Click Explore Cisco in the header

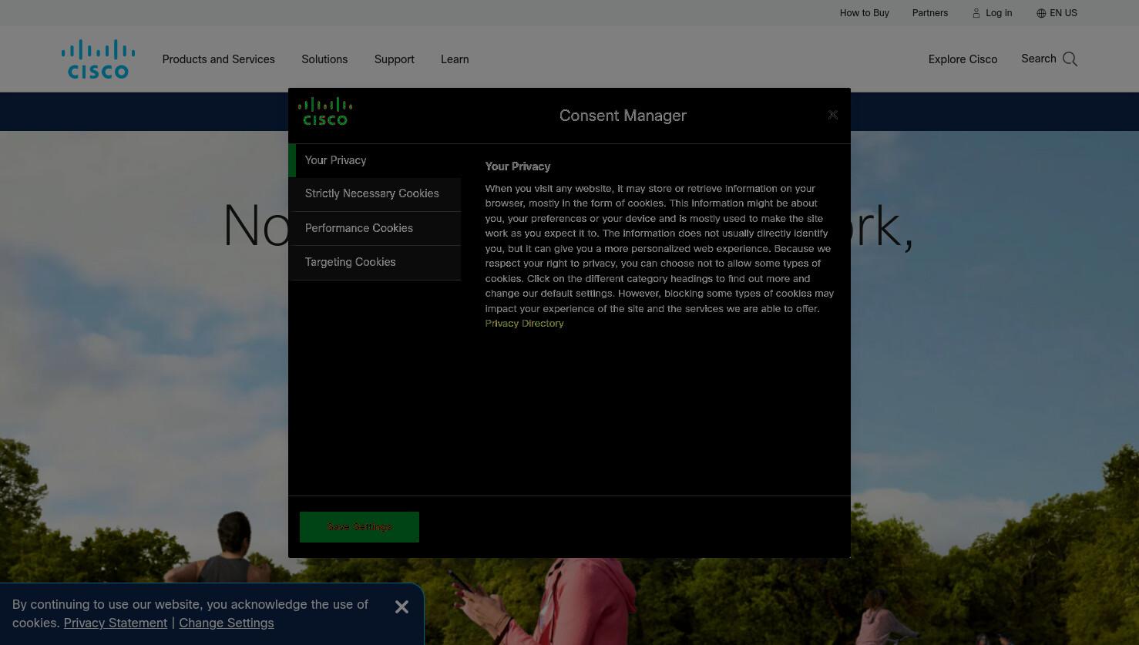coord(963,59)
